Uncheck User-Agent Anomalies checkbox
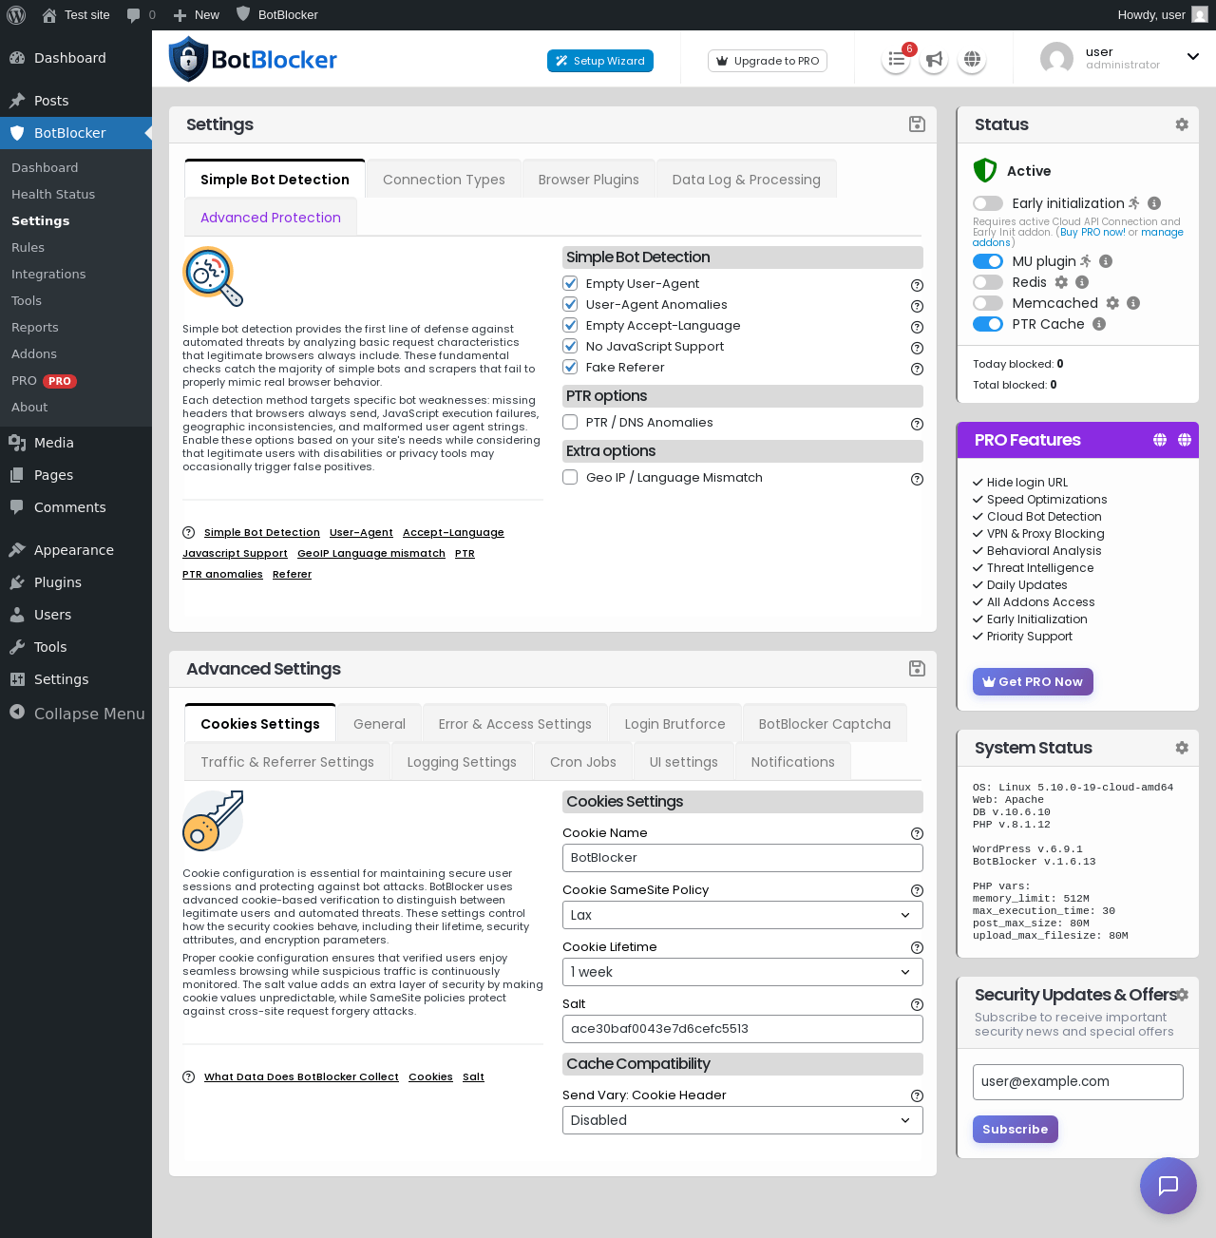The height and width of the screenshot is (1238, 1216). [570, 304]
